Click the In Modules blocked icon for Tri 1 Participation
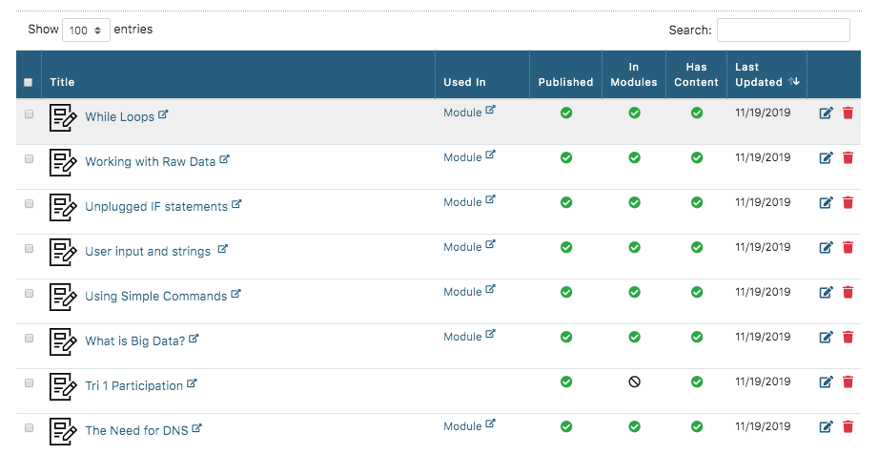 (x=634, y=382)
